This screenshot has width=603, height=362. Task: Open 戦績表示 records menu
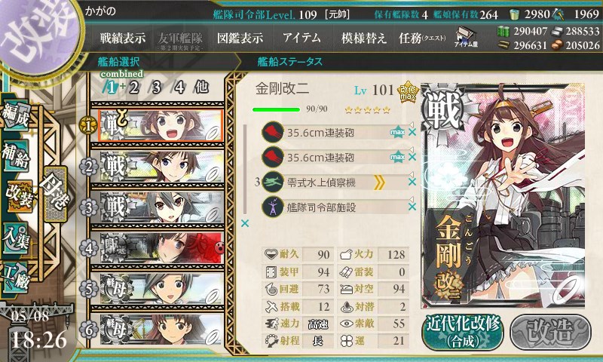(123, 38)
